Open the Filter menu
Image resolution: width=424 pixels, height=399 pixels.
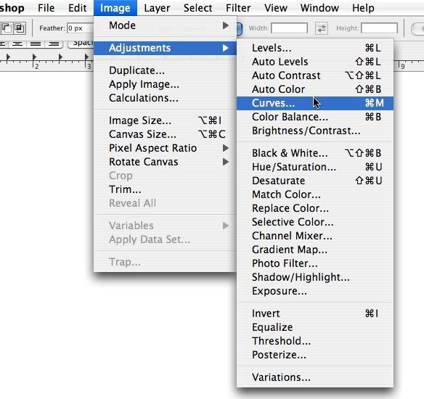(x=238, y=8)
